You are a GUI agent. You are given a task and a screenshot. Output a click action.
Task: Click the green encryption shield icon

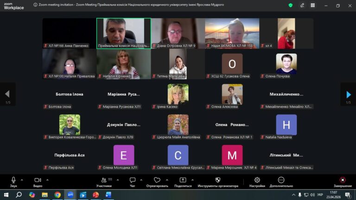[291, 5]
